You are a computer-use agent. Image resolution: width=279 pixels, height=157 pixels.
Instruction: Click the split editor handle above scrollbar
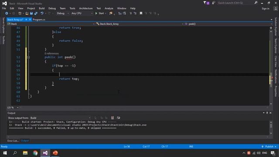point(271,28)
